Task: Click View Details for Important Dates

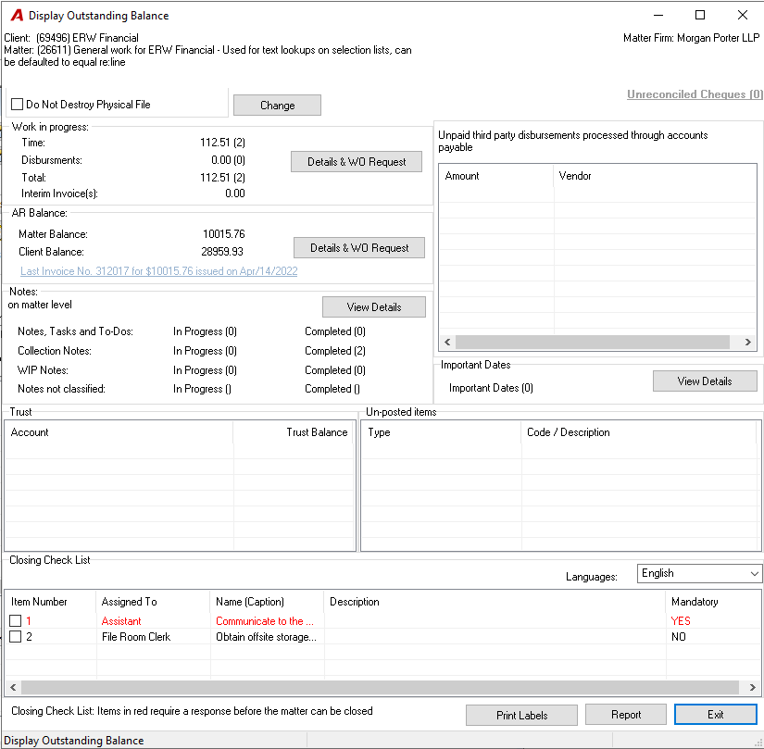Action: click(705, 381)
